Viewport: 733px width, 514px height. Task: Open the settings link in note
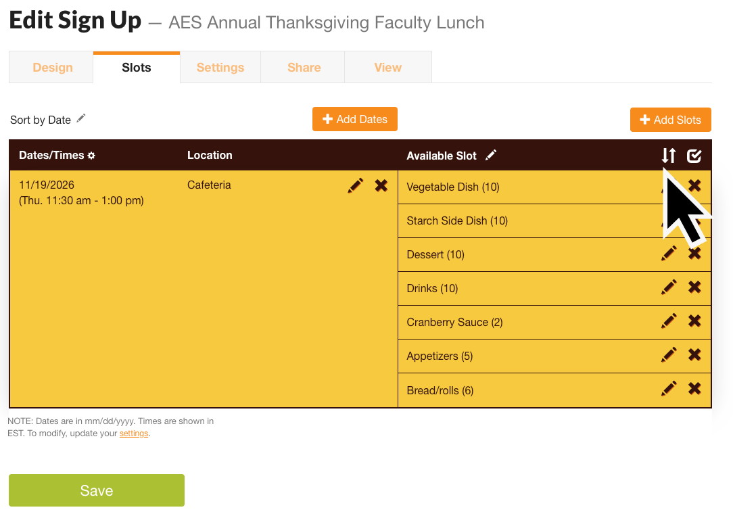click(134, 434)
